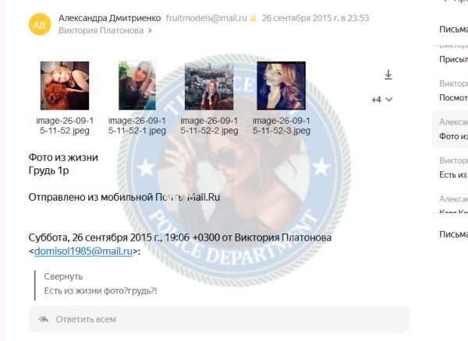Click the yellow АД sender avatar

(x=40, y=24)
